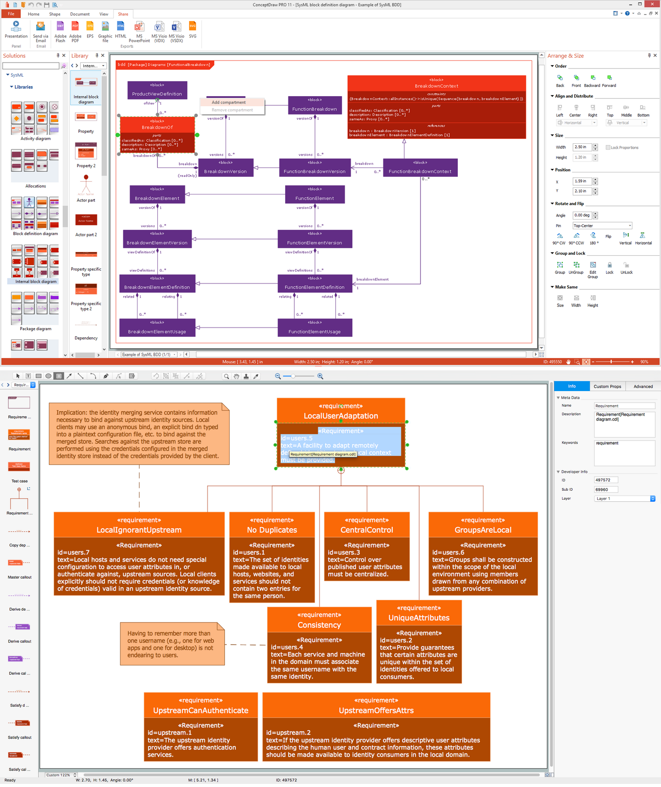The width and height of the screenshot is (661, 787).
Task: Export diagram to HTML
Action: [121, 29]
